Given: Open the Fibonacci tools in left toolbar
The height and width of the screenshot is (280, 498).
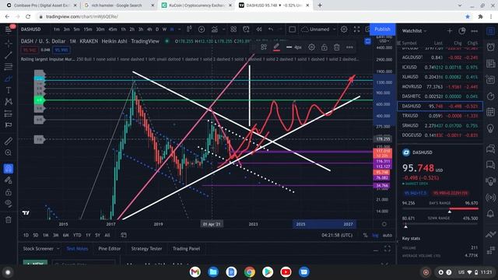Looking at the screenshot, I should (x=9, y=67).
